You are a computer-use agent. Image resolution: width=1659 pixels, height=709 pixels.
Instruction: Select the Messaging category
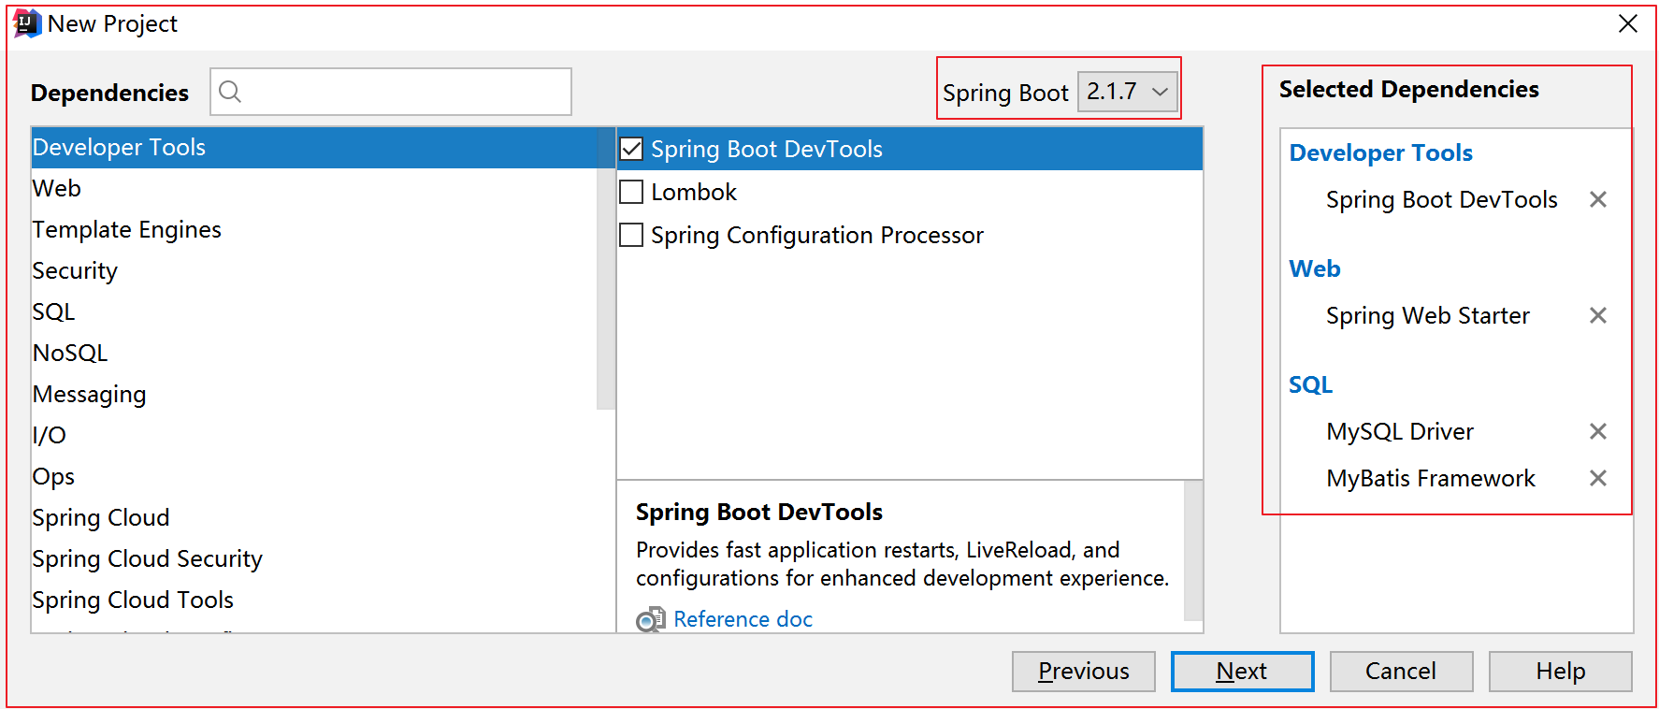[314, 395]
